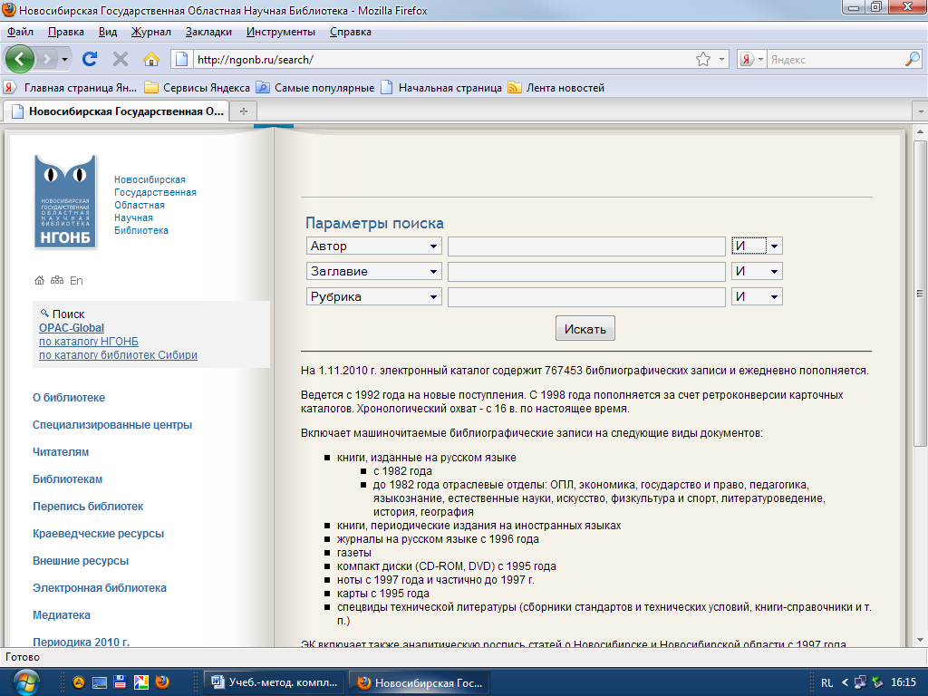This screenshot has height=696, width=928.
Task: Switch to Word document Учеб.-метод. компл taskbar item
Action: 275,682
